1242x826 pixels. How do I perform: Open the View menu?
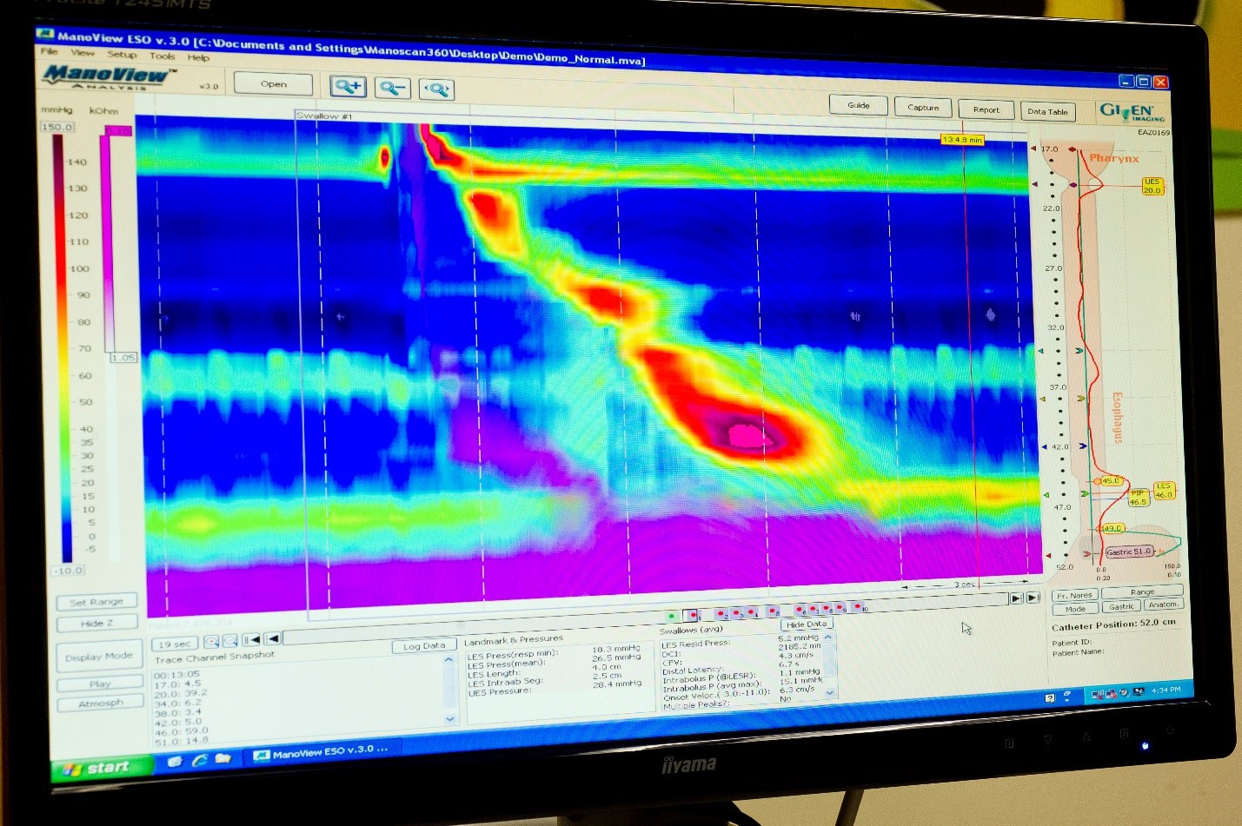(x=83, y=53)
